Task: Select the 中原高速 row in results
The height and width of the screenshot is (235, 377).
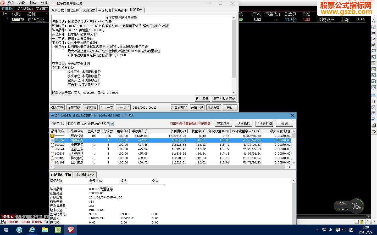Action: 170,145
